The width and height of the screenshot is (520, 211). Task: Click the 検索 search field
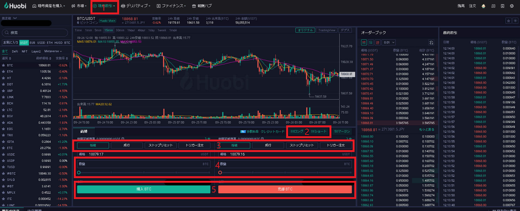click(35, 33)
